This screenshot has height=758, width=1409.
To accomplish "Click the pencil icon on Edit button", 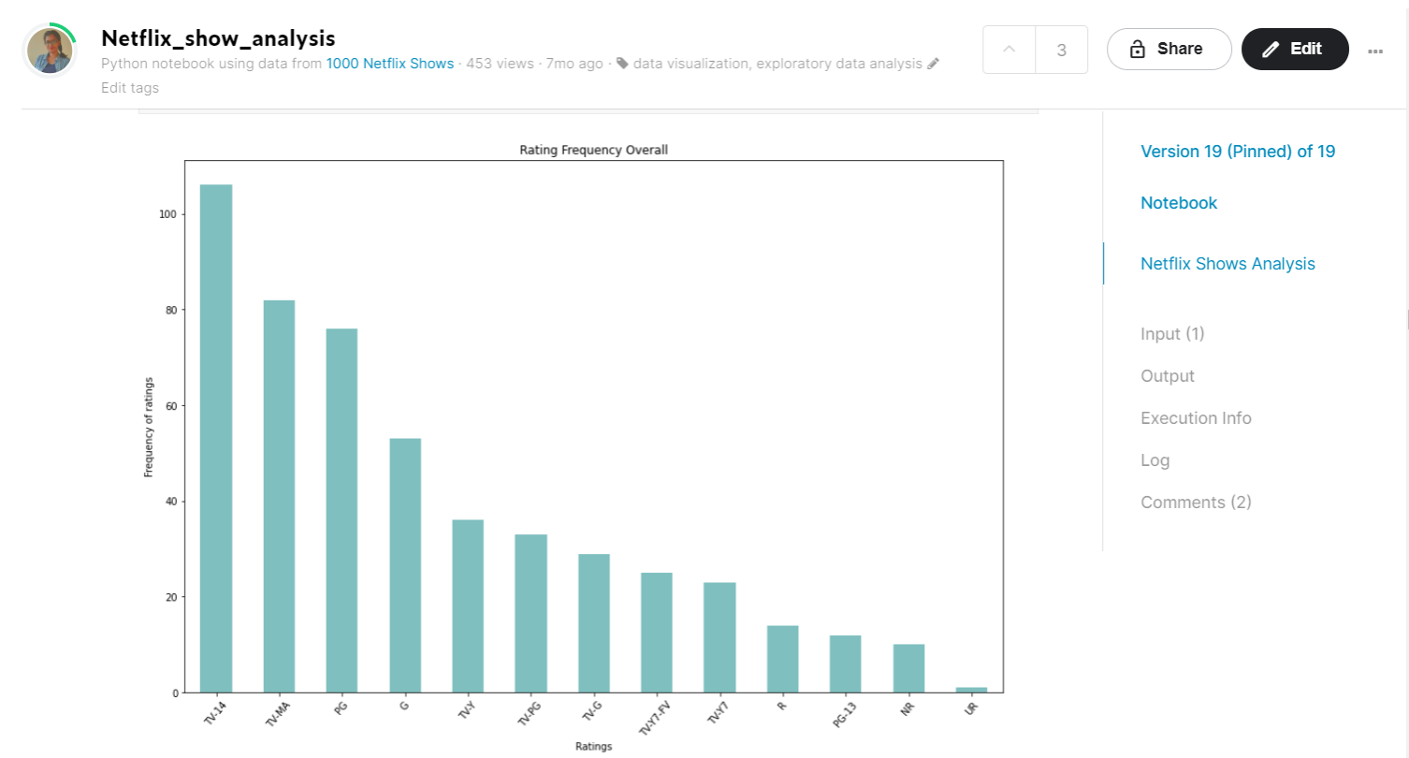I will 1271,50.
